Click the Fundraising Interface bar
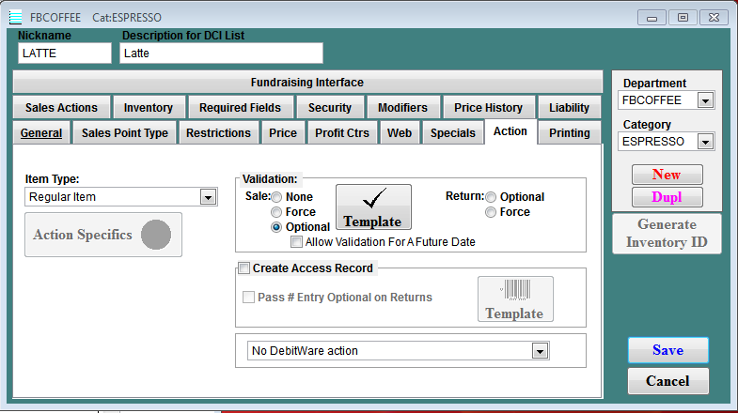Screen dimensions: 738x413 (307, 83)
